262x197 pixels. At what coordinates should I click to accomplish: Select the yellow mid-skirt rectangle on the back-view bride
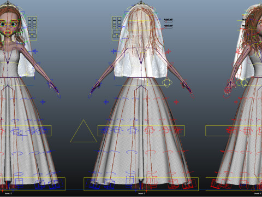pos(141,131)
